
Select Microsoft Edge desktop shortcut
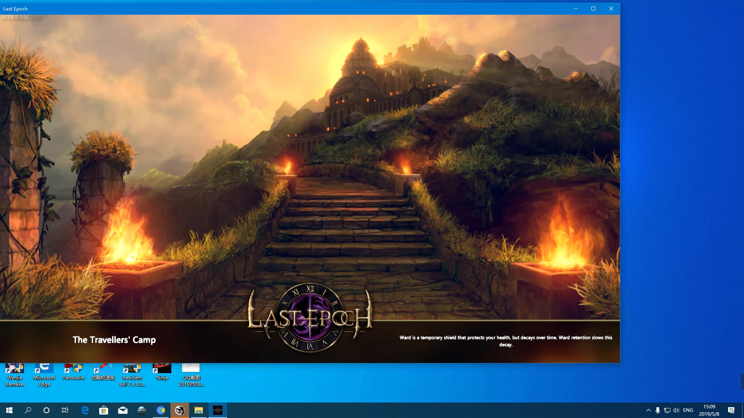click(x=44, y=375)
